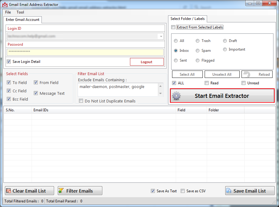The image size is (279, 207).
Task: Click the Unselect All button
Action: pos(222,75)
